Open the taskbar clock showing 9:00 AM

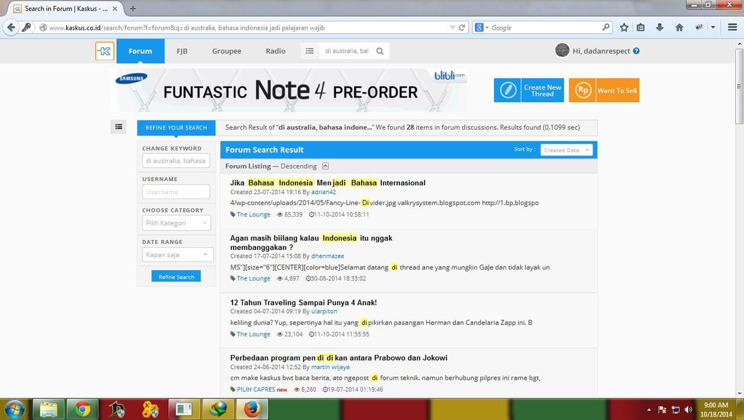pos(716,409)
